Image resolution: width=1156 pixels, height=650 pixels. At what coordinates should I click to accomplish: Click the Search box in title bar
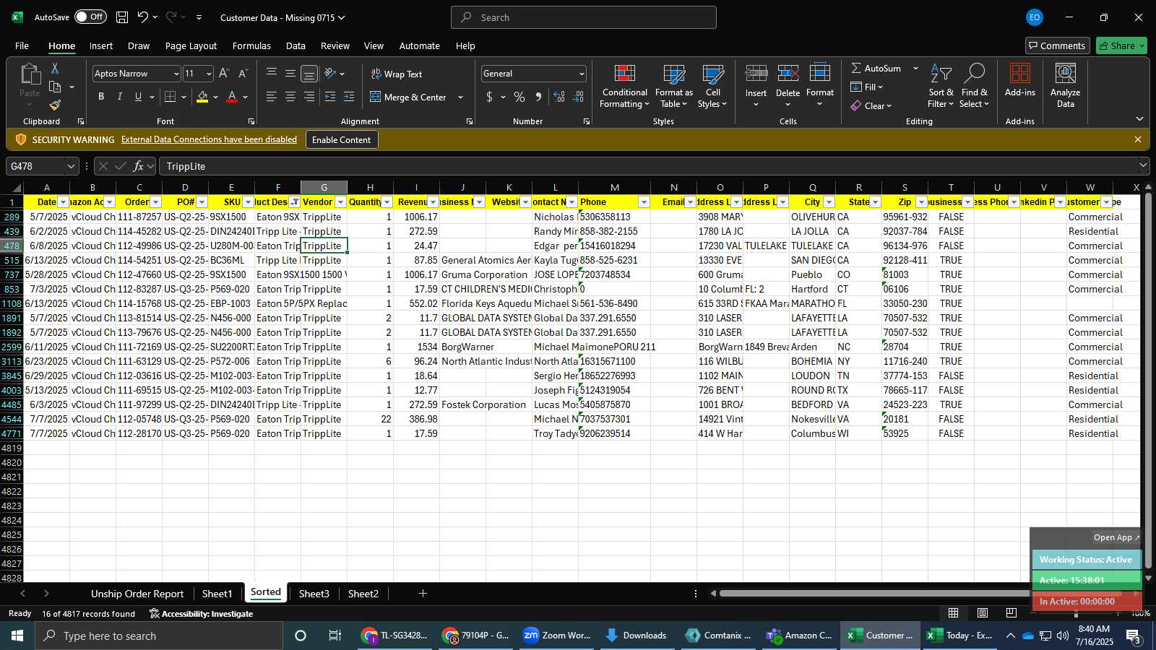(x=584, y=17)
